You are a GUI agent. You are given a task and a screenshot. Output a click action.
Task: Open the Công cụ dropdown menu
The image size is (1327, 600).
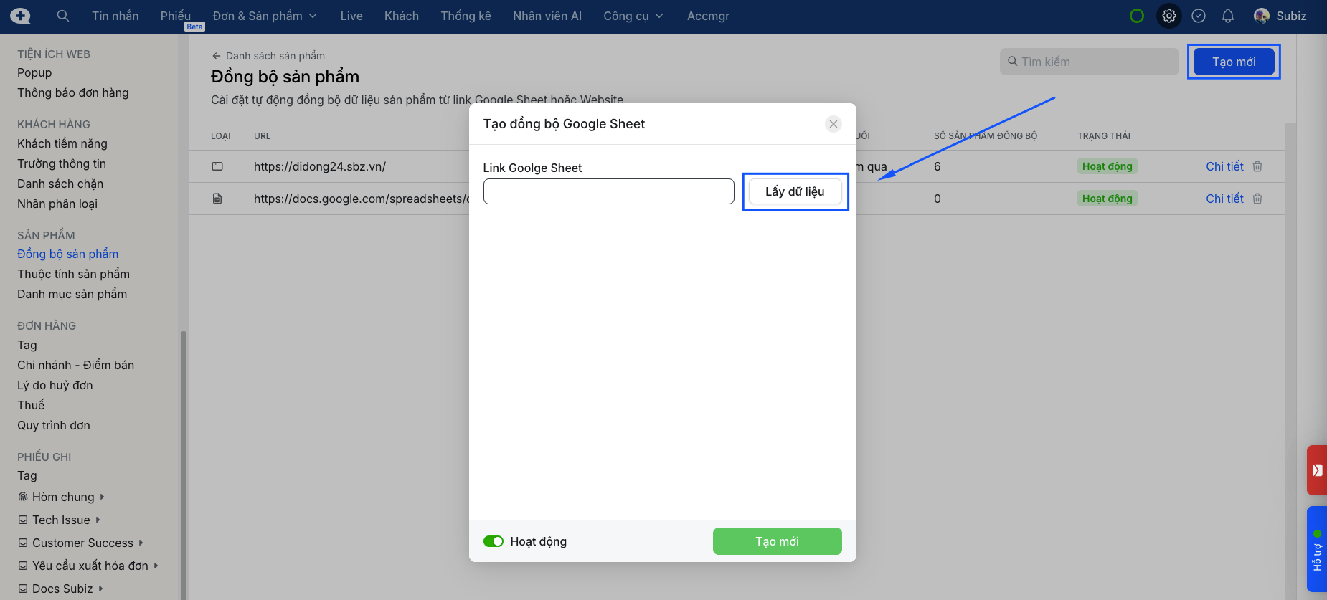[x=633, y=16]
